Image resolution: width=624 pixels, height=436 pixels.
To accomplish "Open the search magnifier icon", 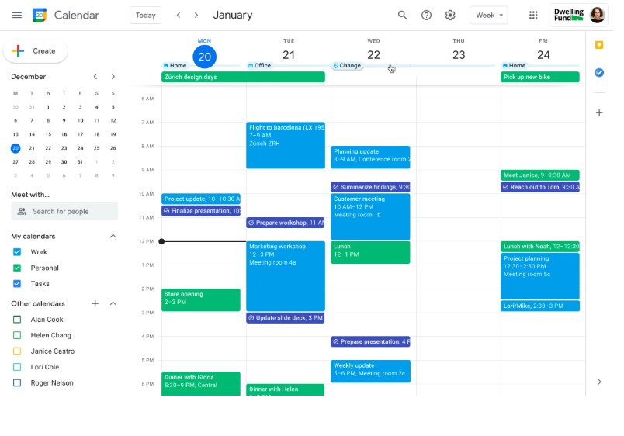I will (x=402, y=15).
